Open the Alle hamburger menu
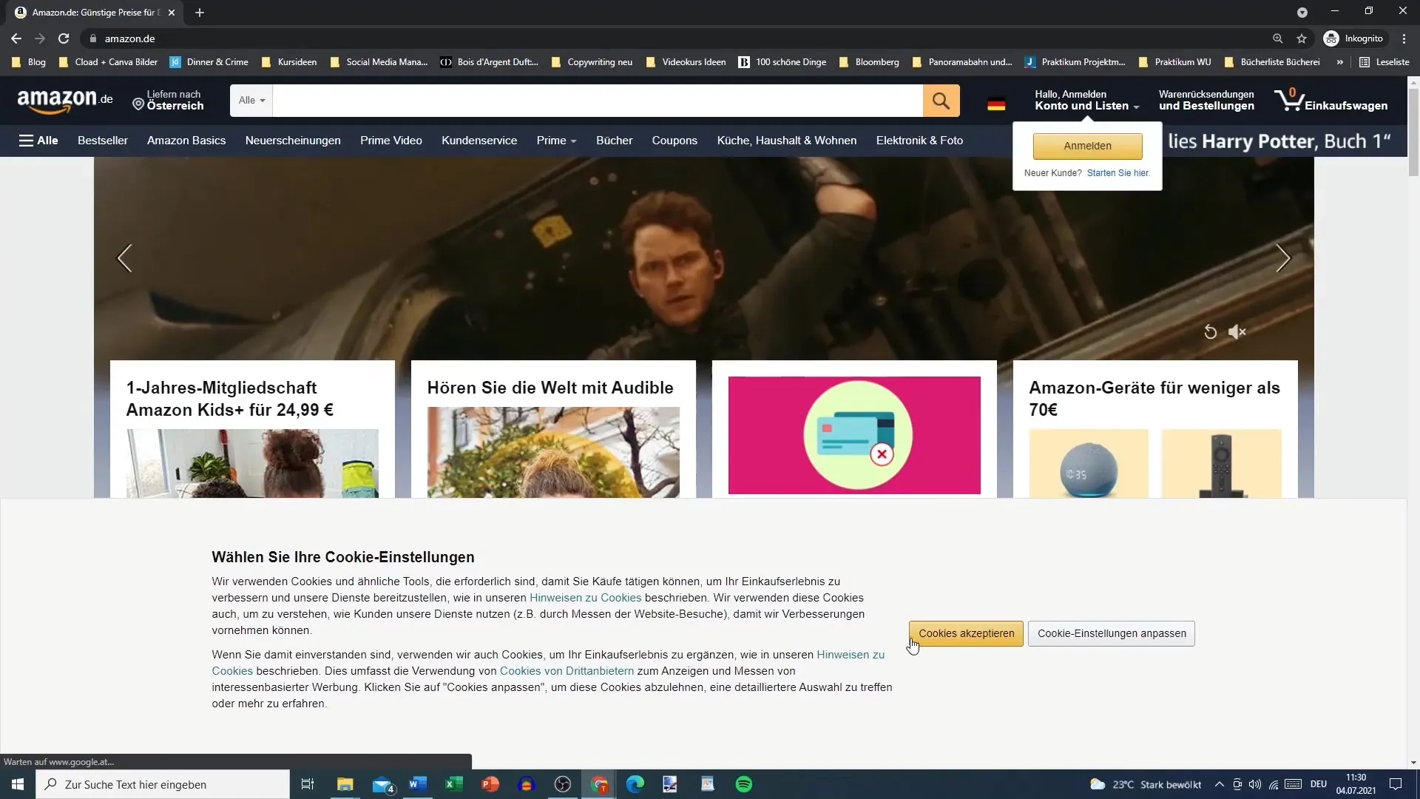1420x799 pixels. (x=38, y=141)
